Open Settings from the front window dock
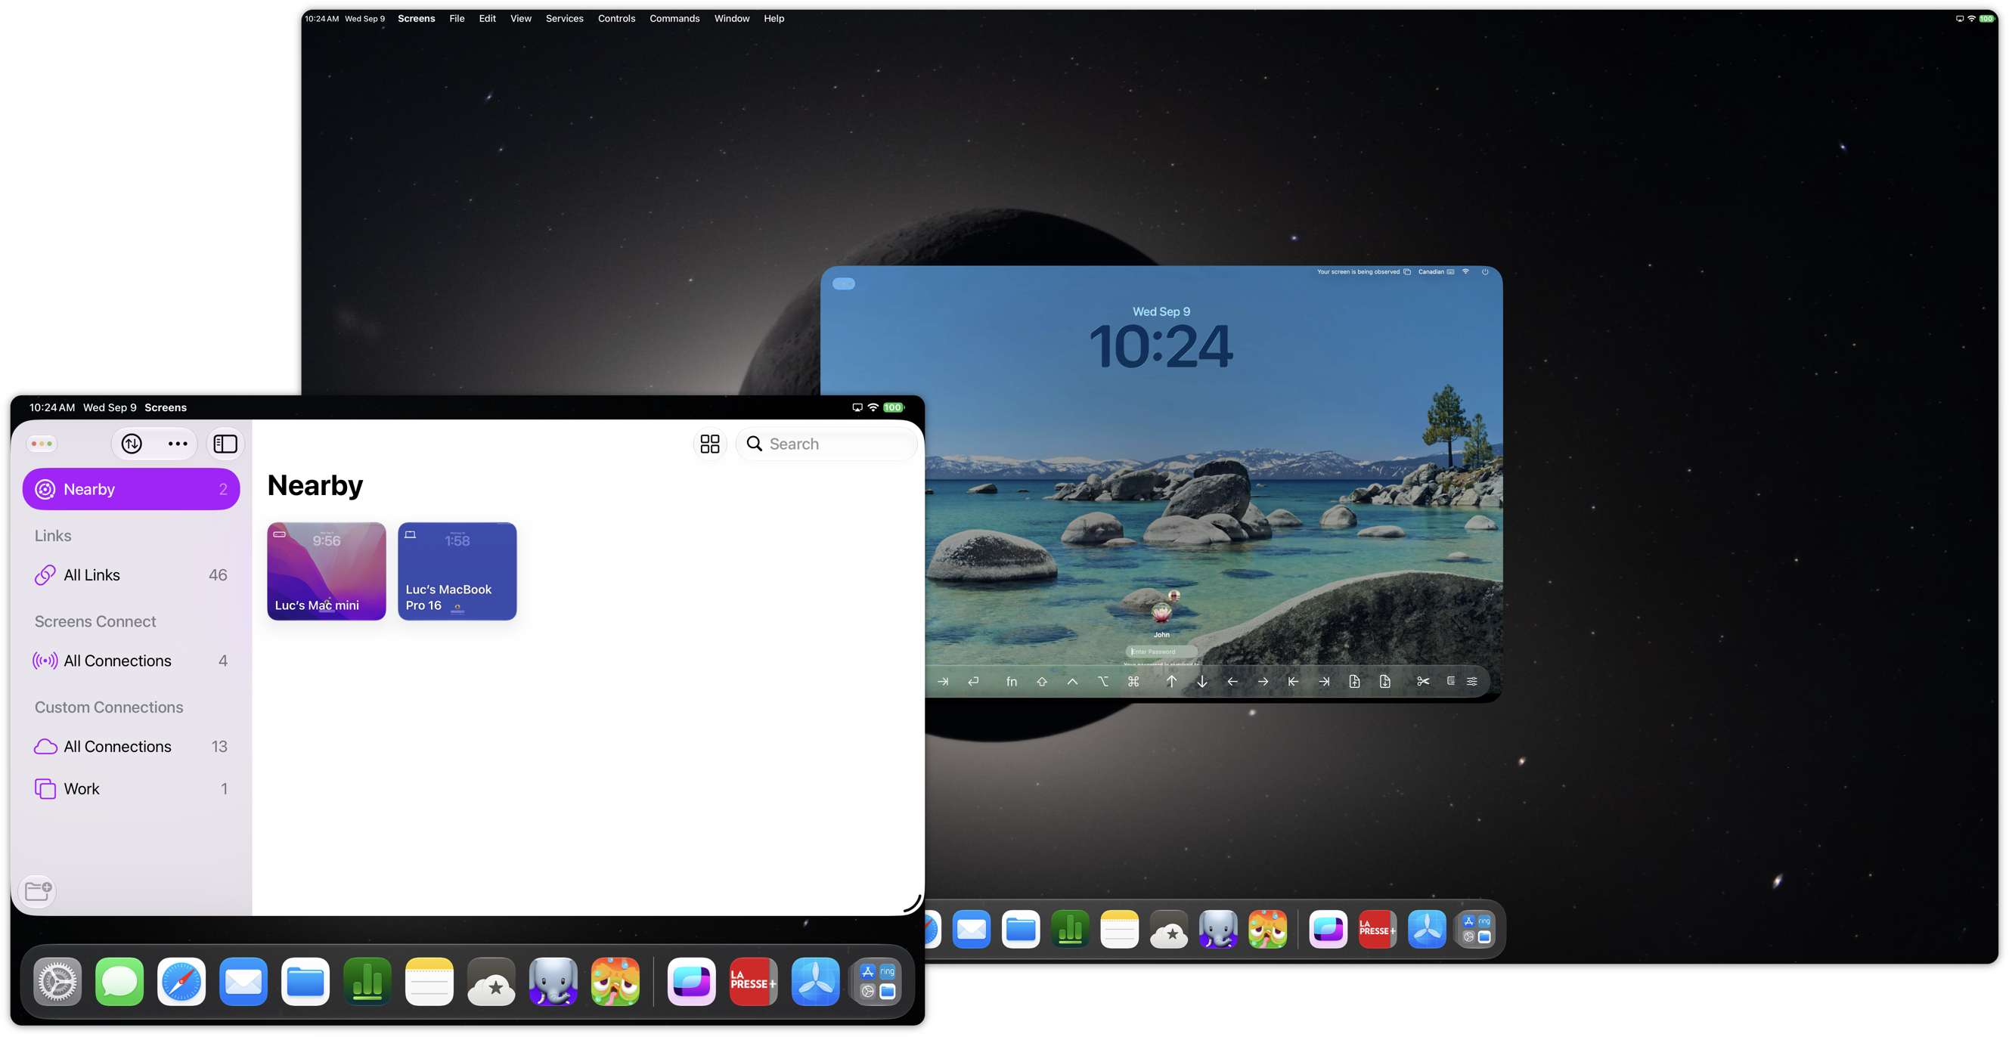 tap(57, 982)
